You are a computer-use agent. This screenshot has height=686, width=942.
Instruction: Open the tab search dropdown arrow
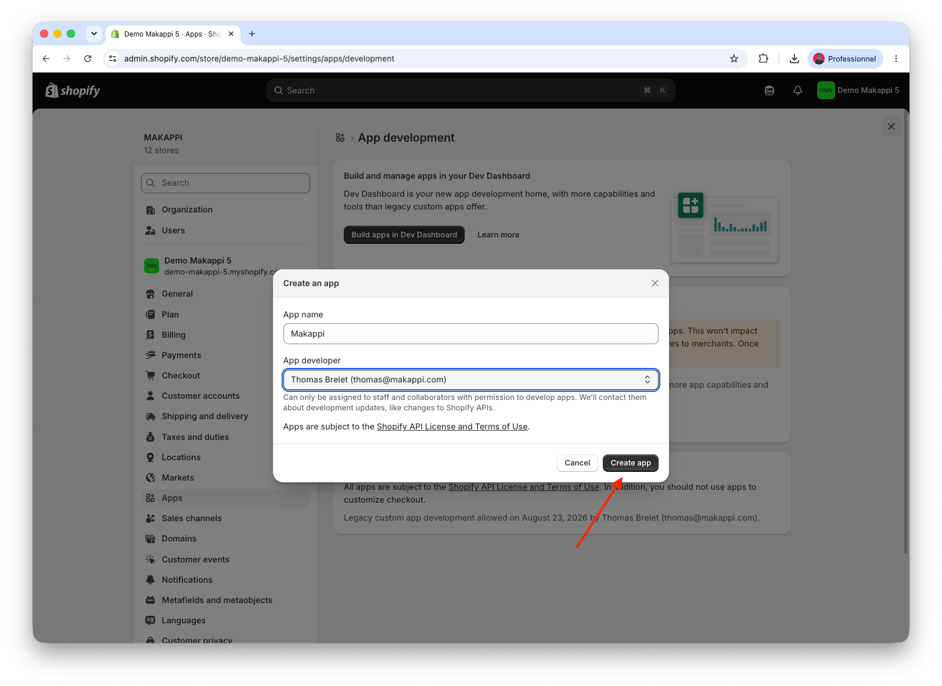(x=94, y=34)
